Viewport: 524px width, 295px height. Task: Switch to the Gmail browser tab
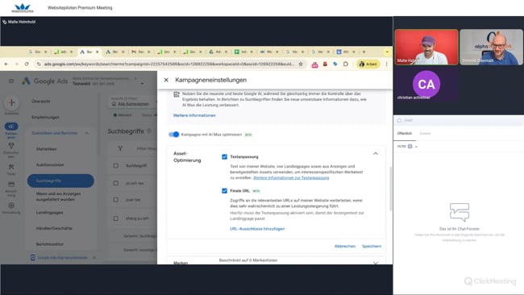tap(140, 52)
